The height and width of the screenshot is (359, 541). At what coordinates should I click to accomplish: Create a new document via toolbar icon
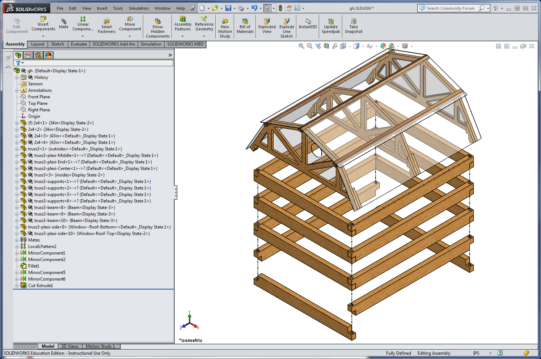click(202, 8)
